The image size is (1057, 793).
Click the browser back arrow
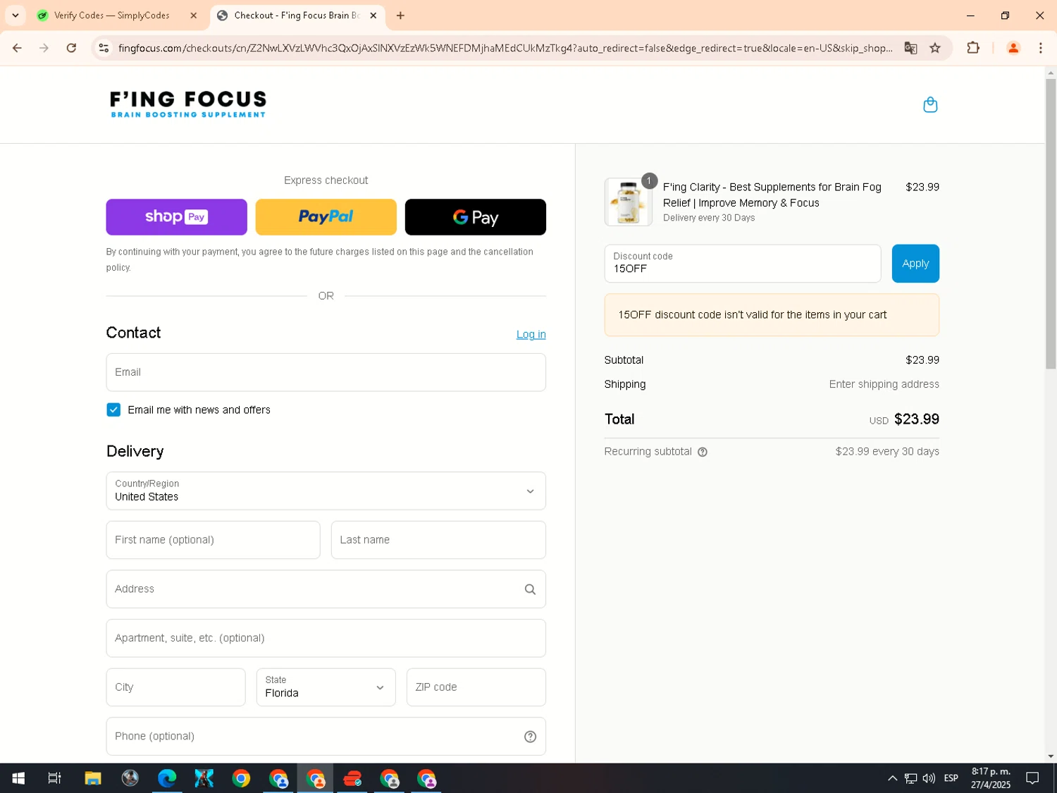tap(17, 48)
